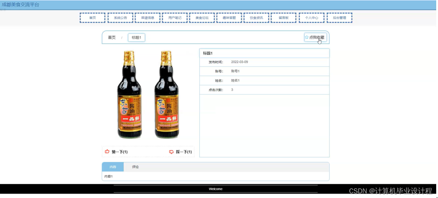Click the 发布时间: label

216,62
